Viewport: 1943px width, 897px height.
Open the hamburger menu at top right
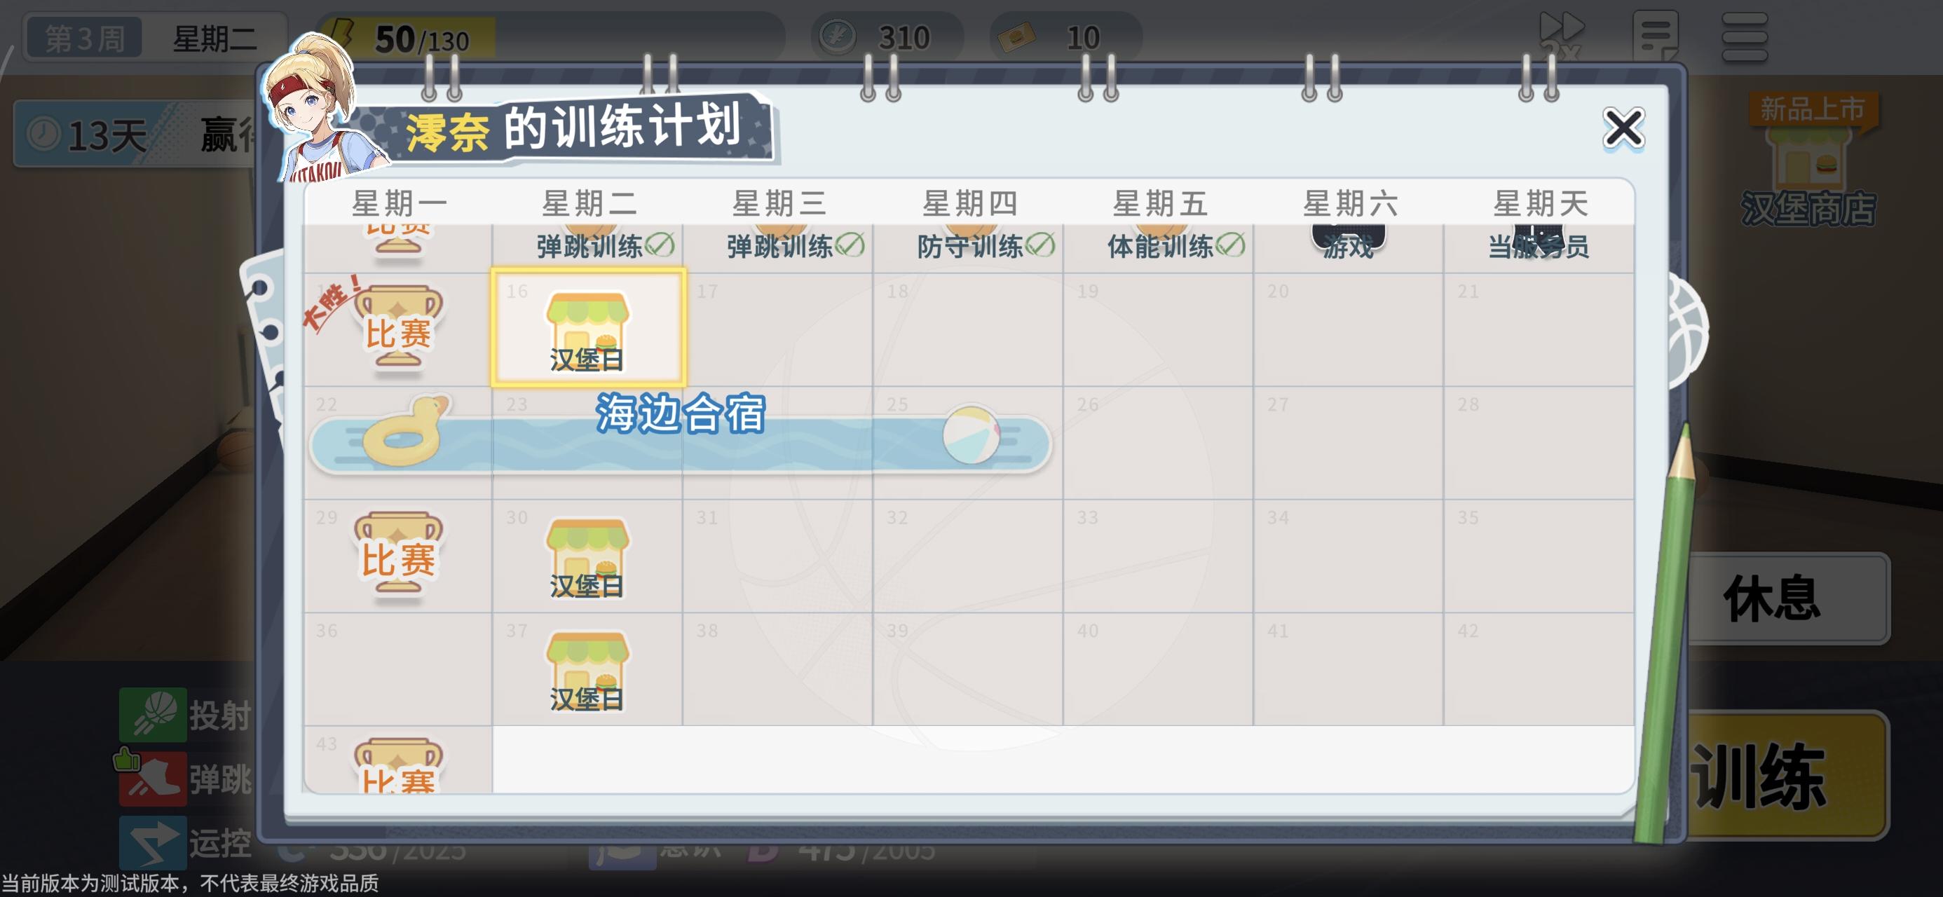tap(1744, 36)
